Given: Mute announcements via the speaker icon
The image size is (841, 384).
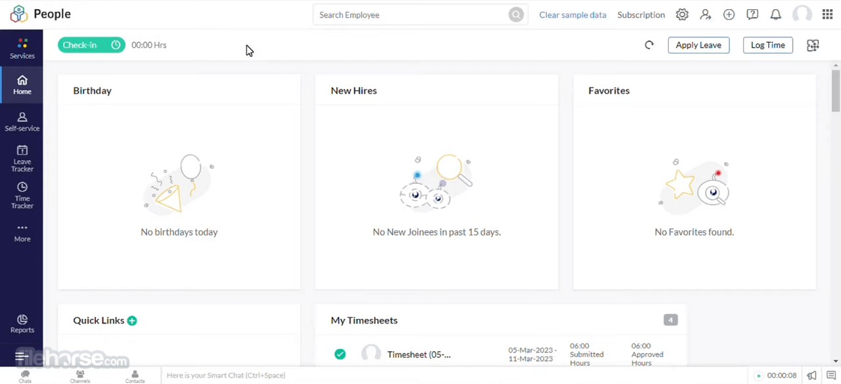Looking at the screenshot, I should [x=811, y=375].
